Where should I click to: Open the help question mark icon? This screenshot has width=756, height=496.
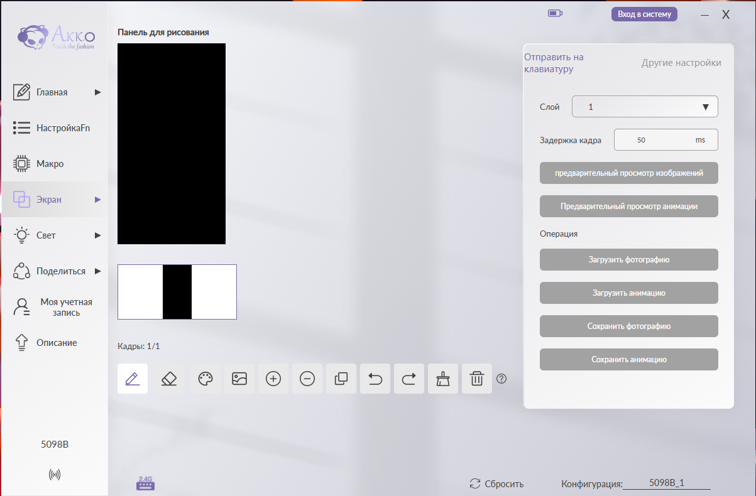(501, 379)
